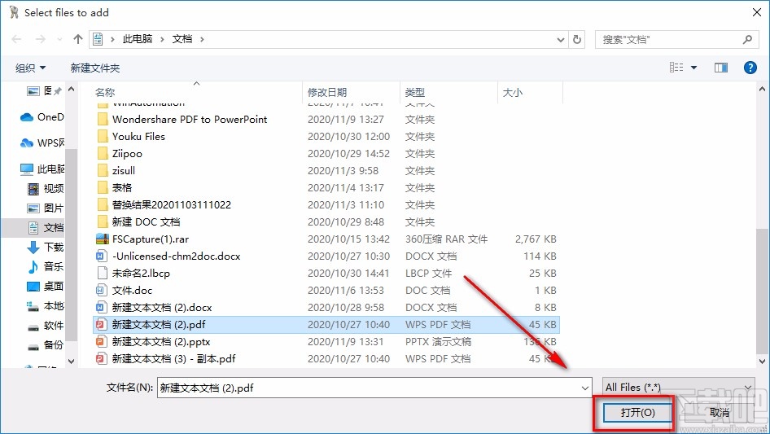The width and height of the screenshot is (770, 434).
Task: Open the filename history dropdown arrow
Action: click(x=585, y=388)
